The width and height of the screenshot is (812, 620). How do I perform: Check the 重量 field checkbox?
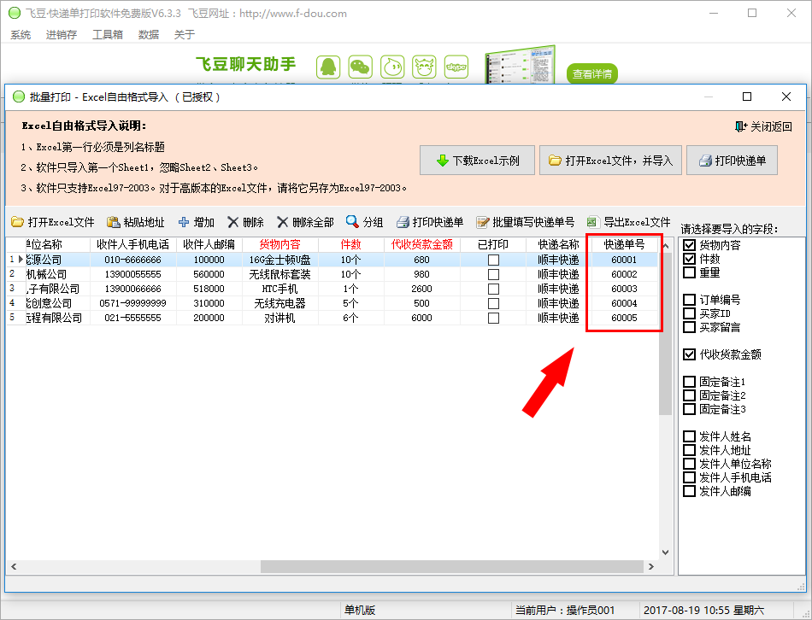(689, 272)
